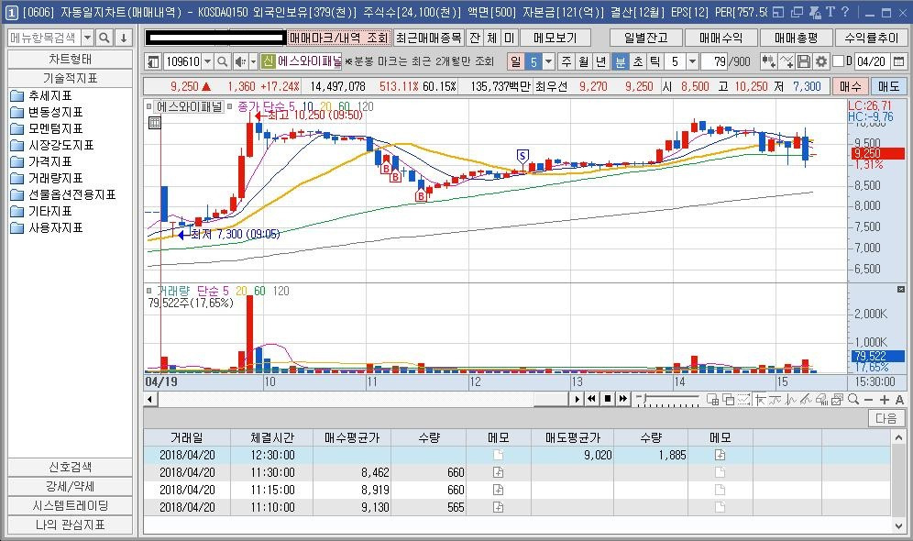Click the bar count 79 input field

coord(714,61)
